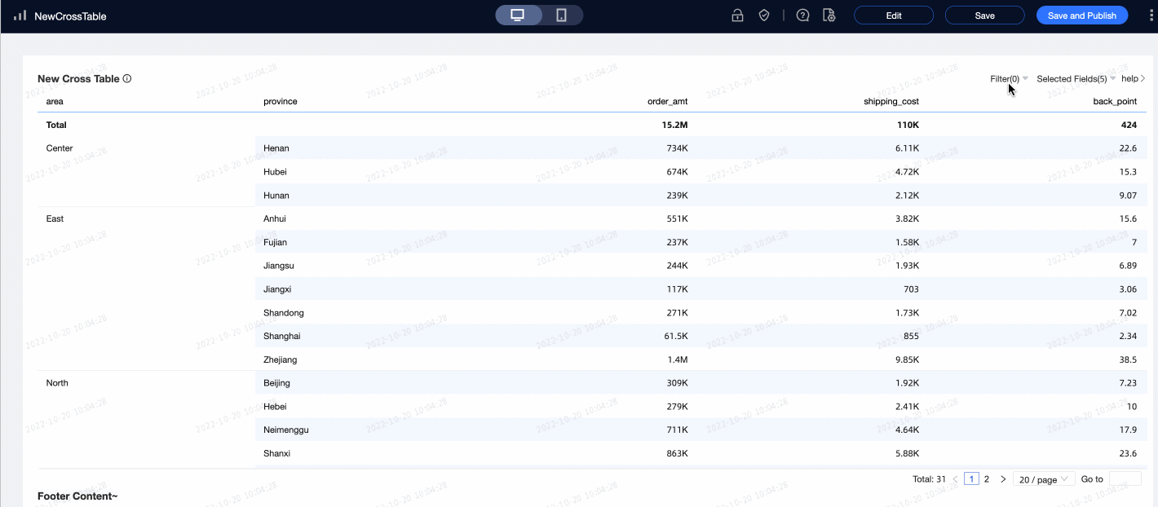This screenshot has width=1158, height=507.
Task: Click the 424 total back_point value
Action: pyautogui.click(x=1129, y=125)
